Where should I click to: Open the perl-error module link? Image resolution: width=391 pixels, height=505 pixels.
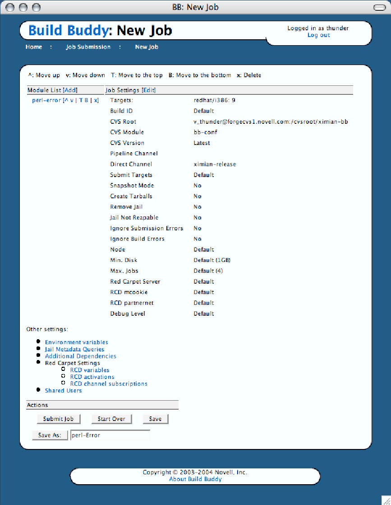tap(46, 100)
